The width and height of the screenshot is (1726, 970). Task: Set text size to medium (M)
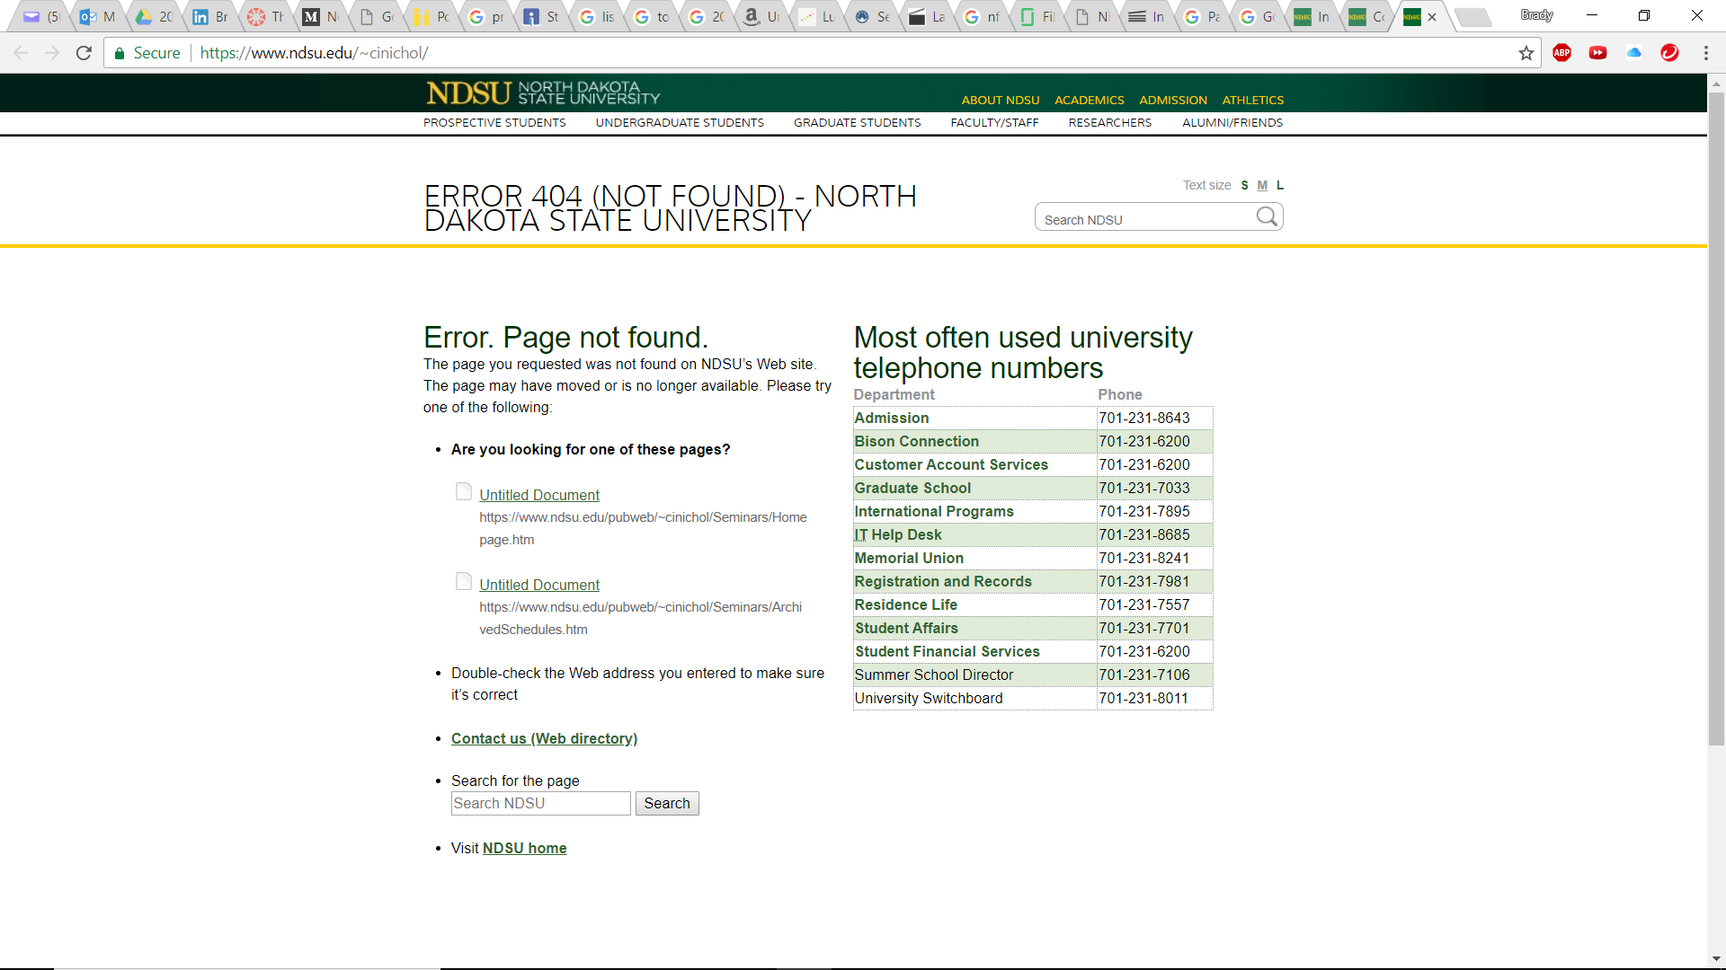[1262, 185]
